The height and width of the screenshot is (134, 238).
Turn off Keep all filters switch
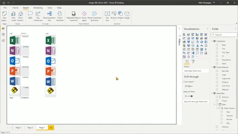tap(190, 96)
